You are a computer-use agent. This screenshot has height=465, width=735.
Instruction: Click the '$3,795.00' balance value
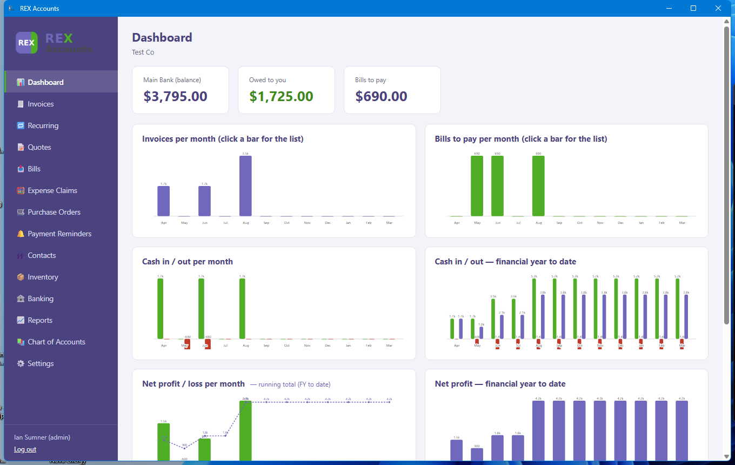[176, 96]
